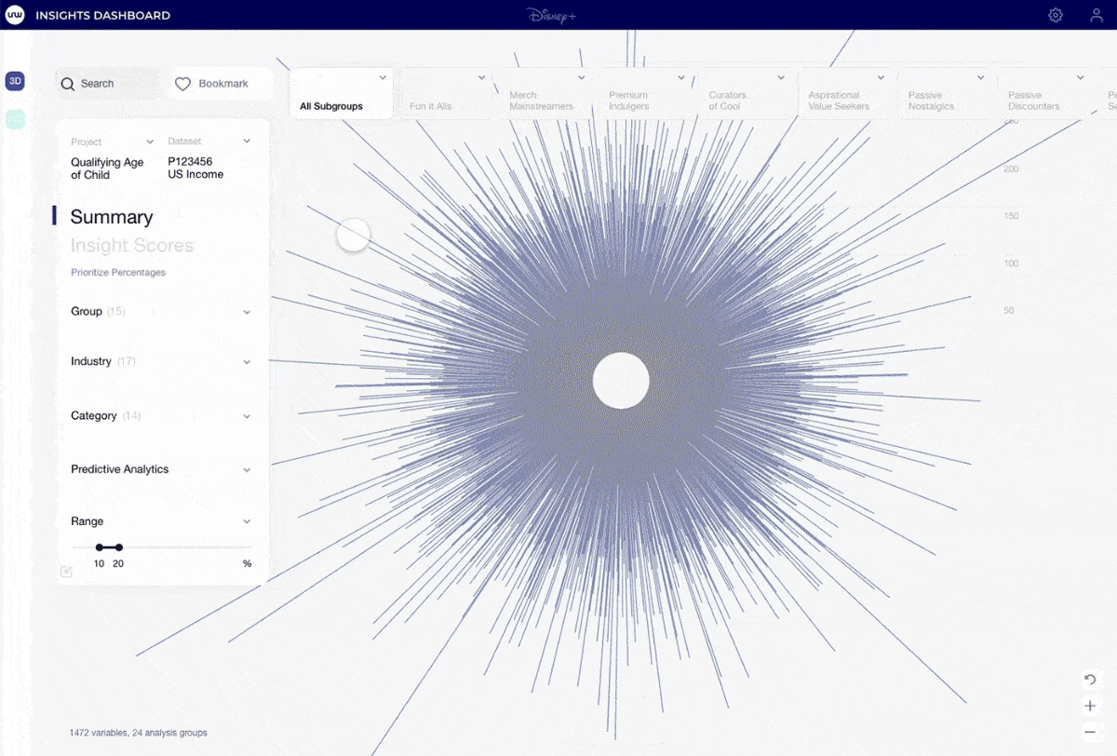
Task: Click the Disney+ logo
Action: point(552,15)
